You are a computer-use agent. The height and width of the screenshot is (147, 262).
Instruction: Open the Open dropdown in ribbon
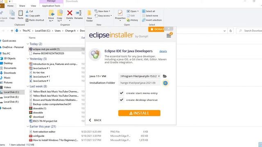point(133,11)
